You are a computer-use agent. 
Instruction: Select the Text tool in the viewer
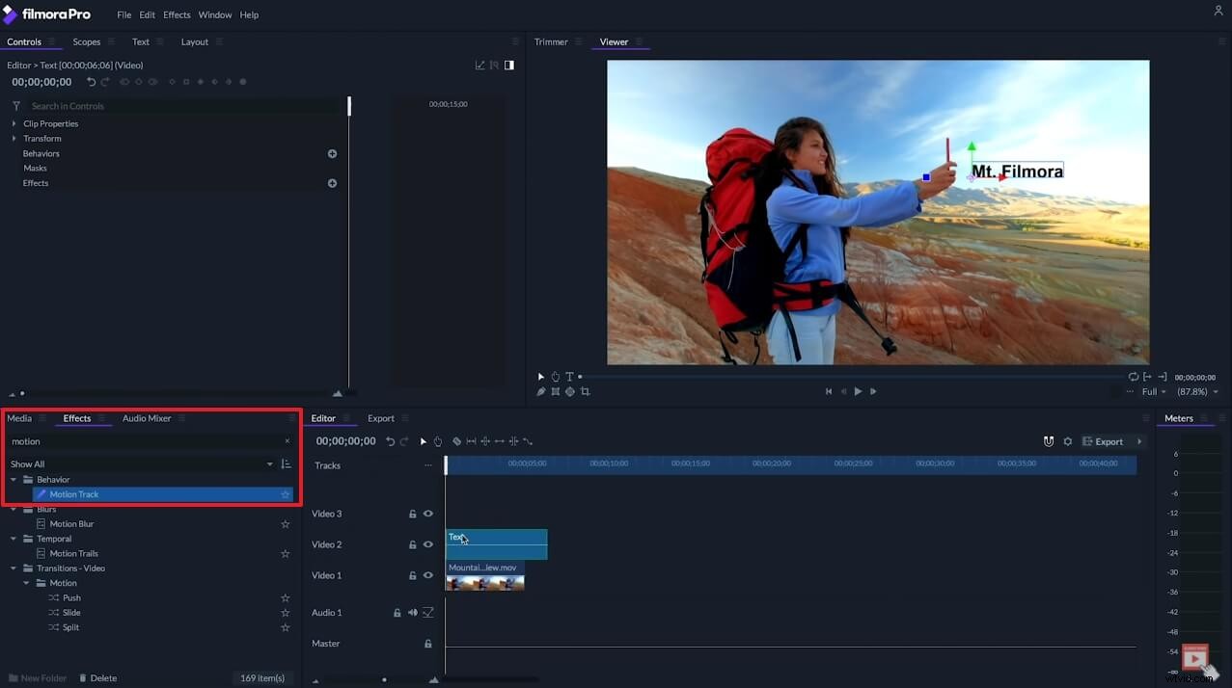pyautogui.click(x=569, y=377)
